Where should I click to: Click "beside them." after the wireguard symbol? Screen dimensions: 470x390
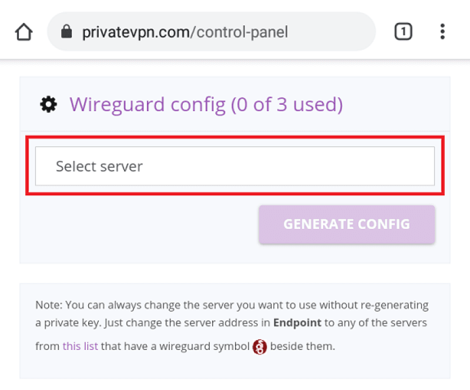(x=303, y=346)
